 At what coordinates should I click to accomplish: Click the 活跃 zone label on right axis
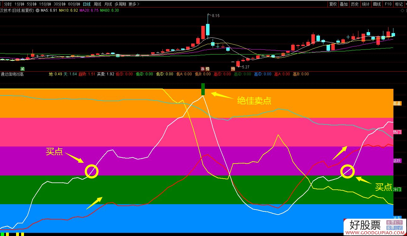[397, 161]
